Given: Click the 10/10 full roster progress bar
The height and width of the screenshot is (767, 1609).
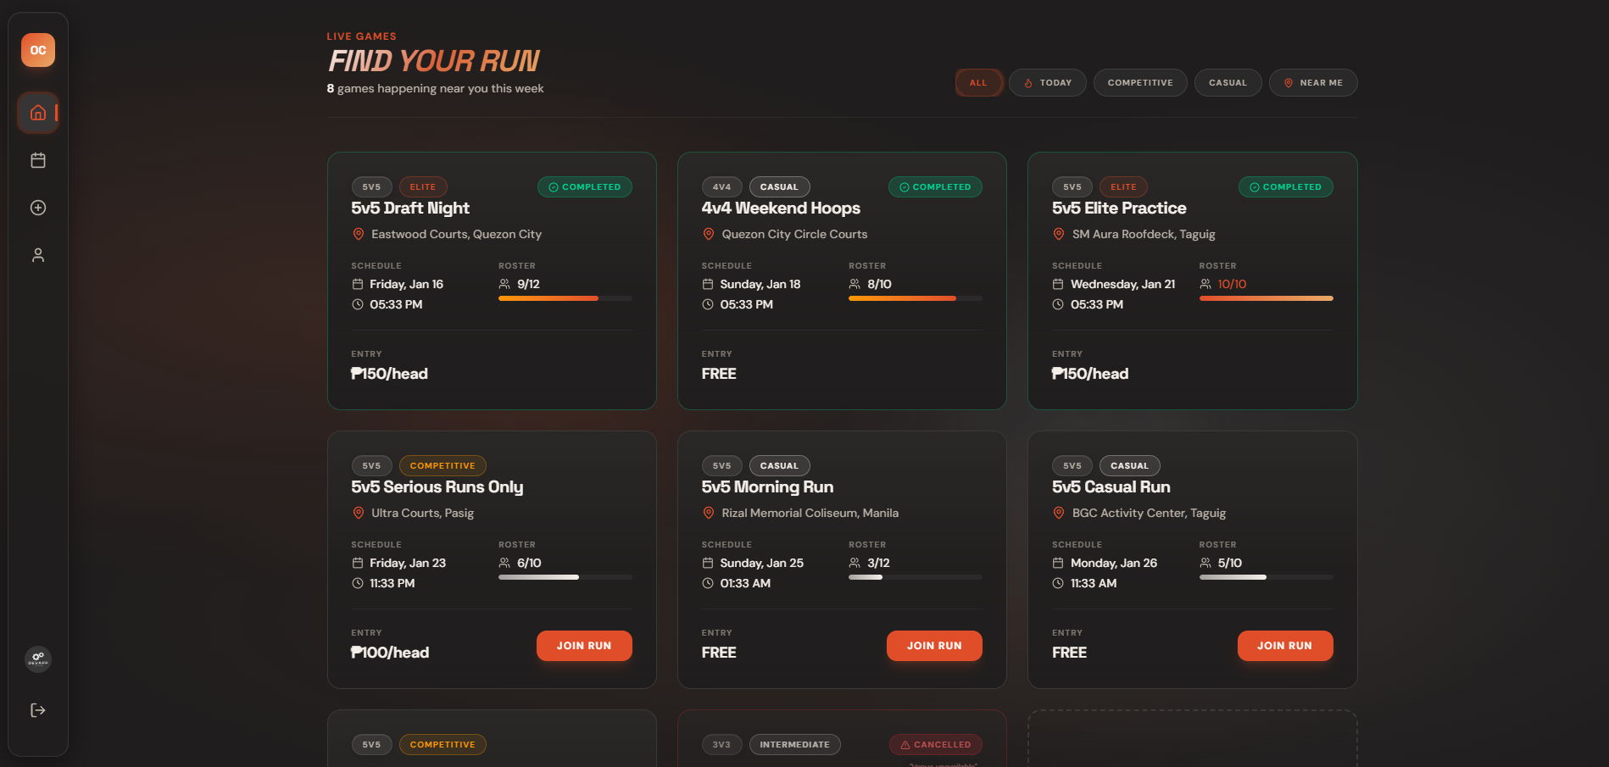Looking at the screenshot, I should pos(1267,298).
